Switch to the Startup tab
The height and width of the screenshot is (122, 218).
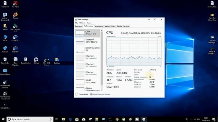[x=107, y=26]
